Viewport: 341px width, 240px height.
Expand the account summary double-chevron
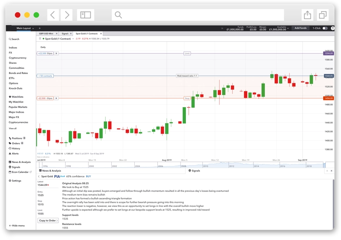click(222, 28)
